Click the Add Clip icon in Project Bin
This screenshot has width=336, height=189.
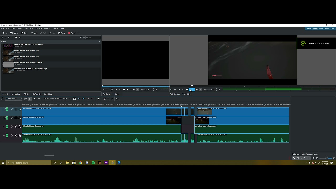[x=2, y=38]
